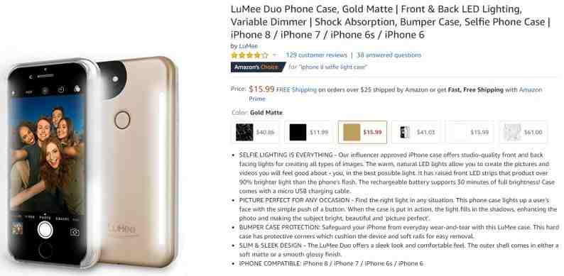Click the round light button on the gold case
This screenshot has height=276, width=564.
pos(122,120)
